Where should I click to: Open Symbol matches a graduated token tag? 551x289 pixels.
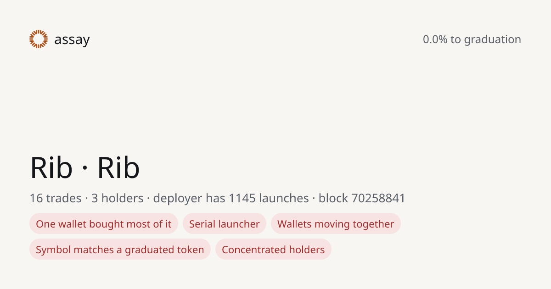click(x=120, y=250)
